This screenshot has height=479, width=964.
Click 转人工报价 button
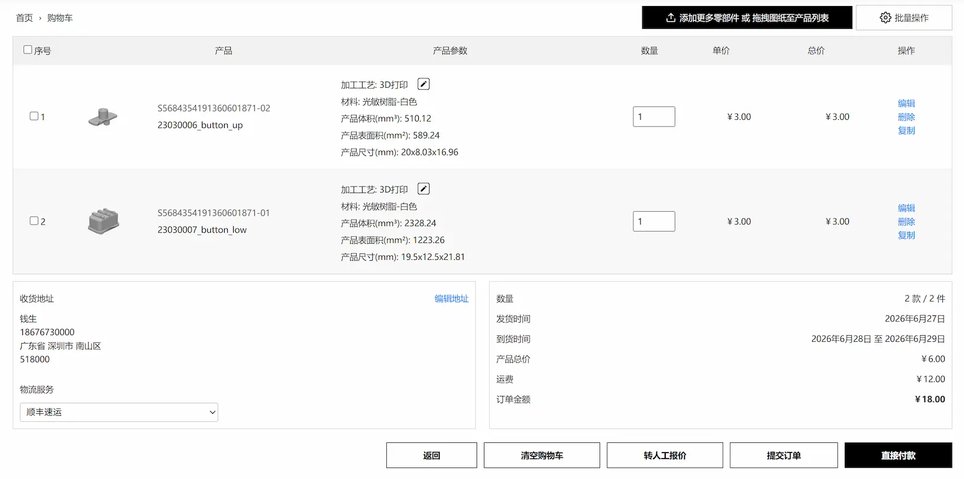665,456
